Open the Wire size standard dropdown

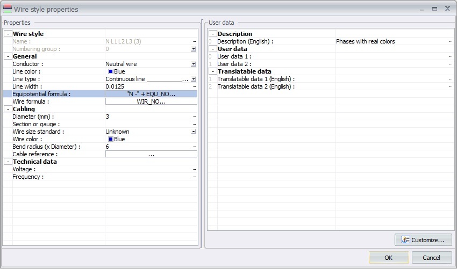coord(194,132)
